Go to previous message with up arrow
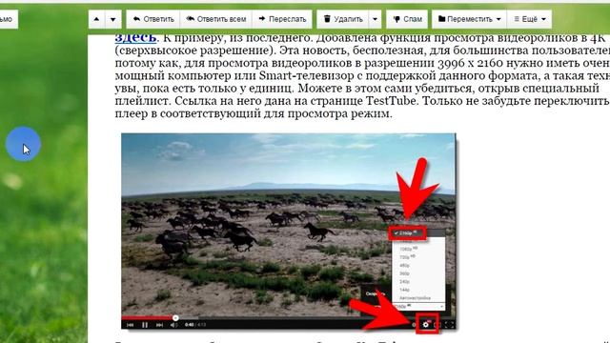This screenshot has width=610, height=343. (x=96, y=19)
